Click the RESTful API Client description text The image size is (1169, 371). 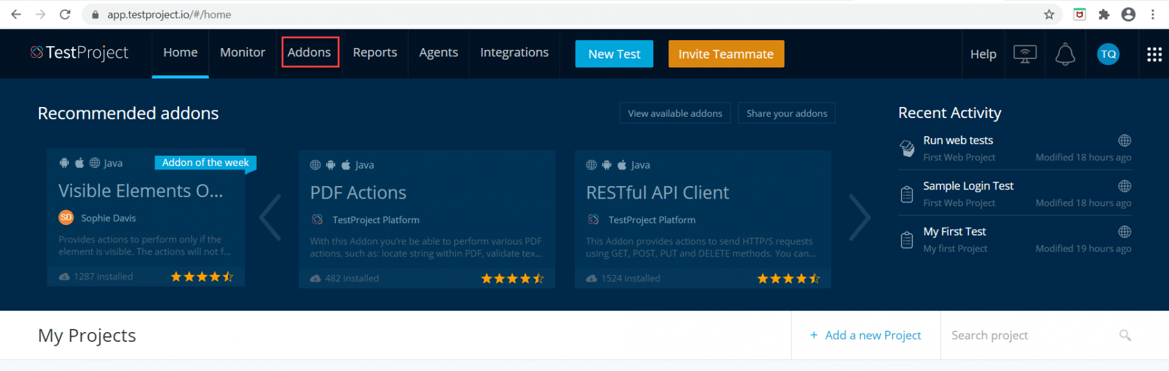(x=701, y=247)
